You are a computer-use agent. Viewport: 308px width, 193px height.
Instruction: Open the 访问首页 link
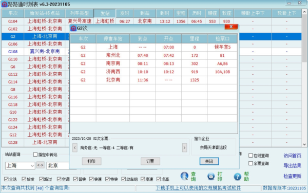[x=292, y=156]
